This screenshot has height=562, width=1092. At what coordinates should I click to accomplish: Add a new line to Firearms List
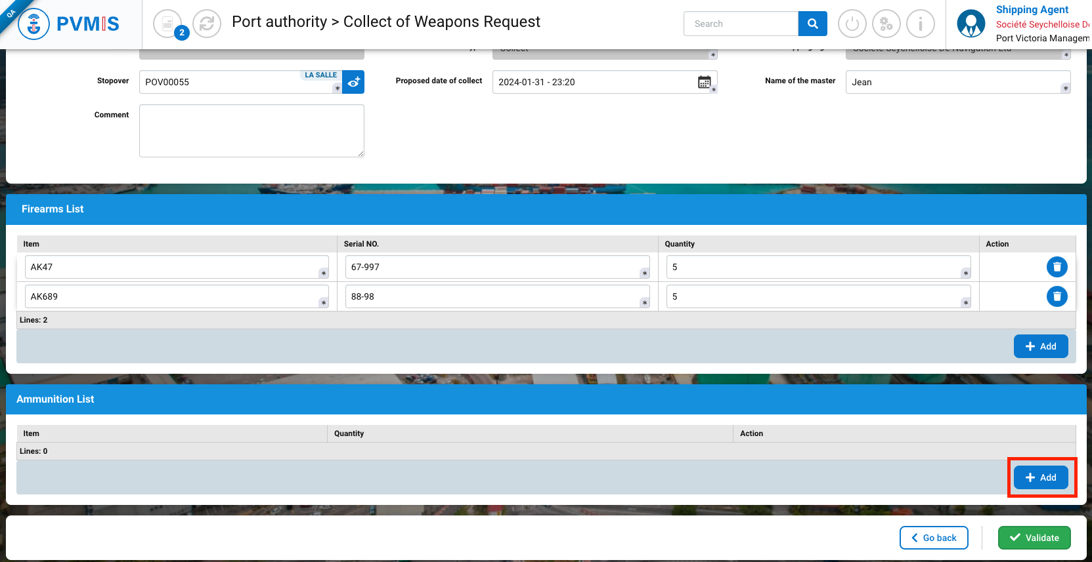coord(1040,346)
